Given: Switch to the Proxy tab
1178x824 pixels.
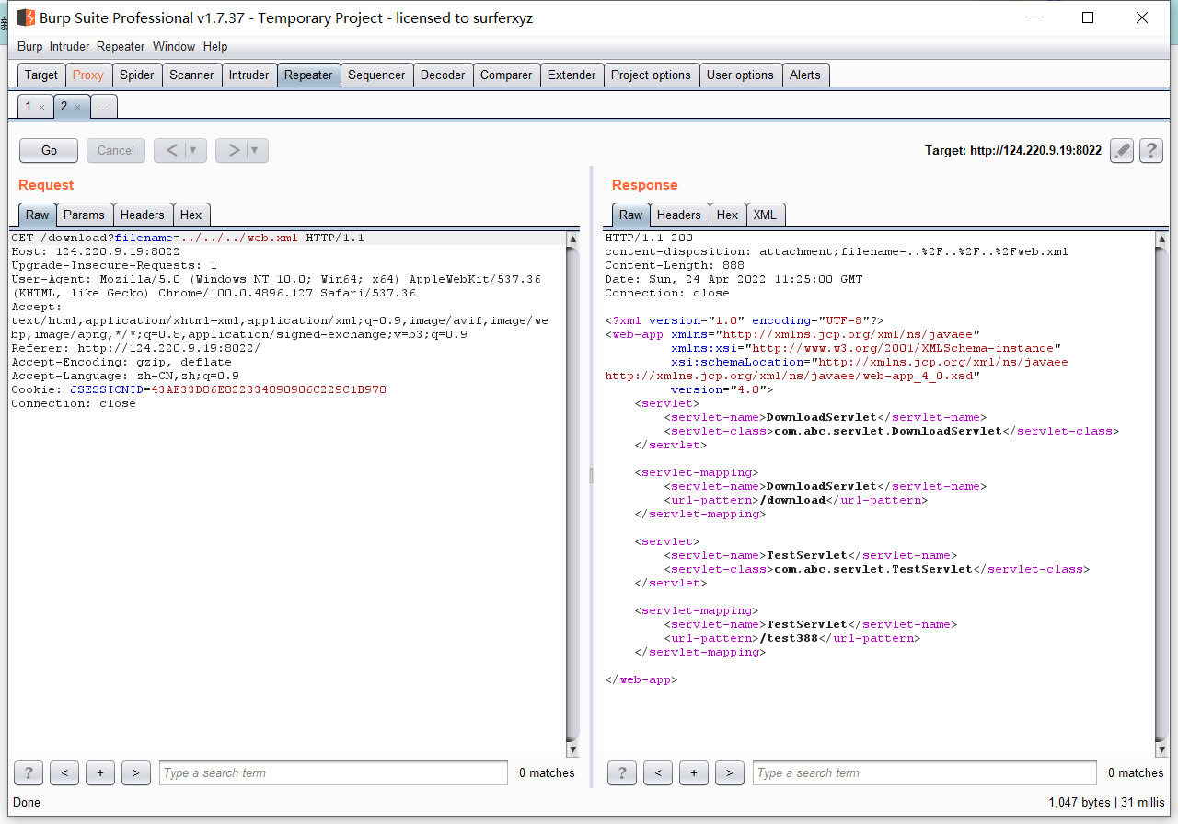Looking at the screenshot, I should pos(88,75).
